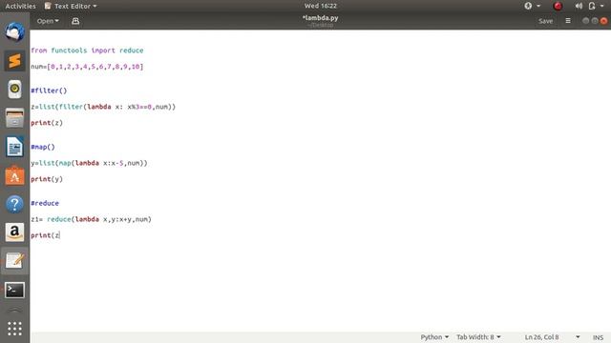Viewport: 611px width, 343px height.
Task: Open the clock showing Wed 16:22
Action: (x=321, y=6)
